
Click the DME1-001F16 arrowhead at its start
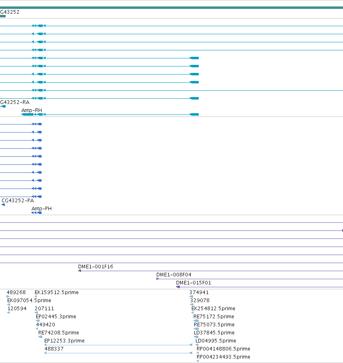79,271
